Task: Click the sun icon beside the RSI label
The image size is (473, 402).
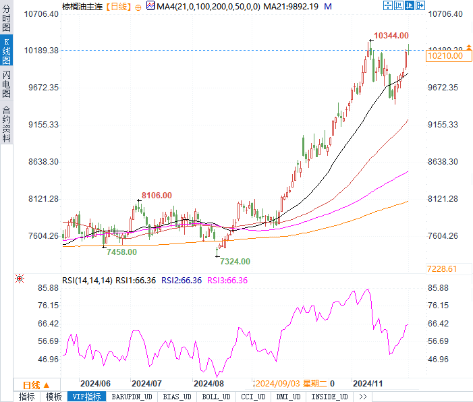Action: coord(20,278)
